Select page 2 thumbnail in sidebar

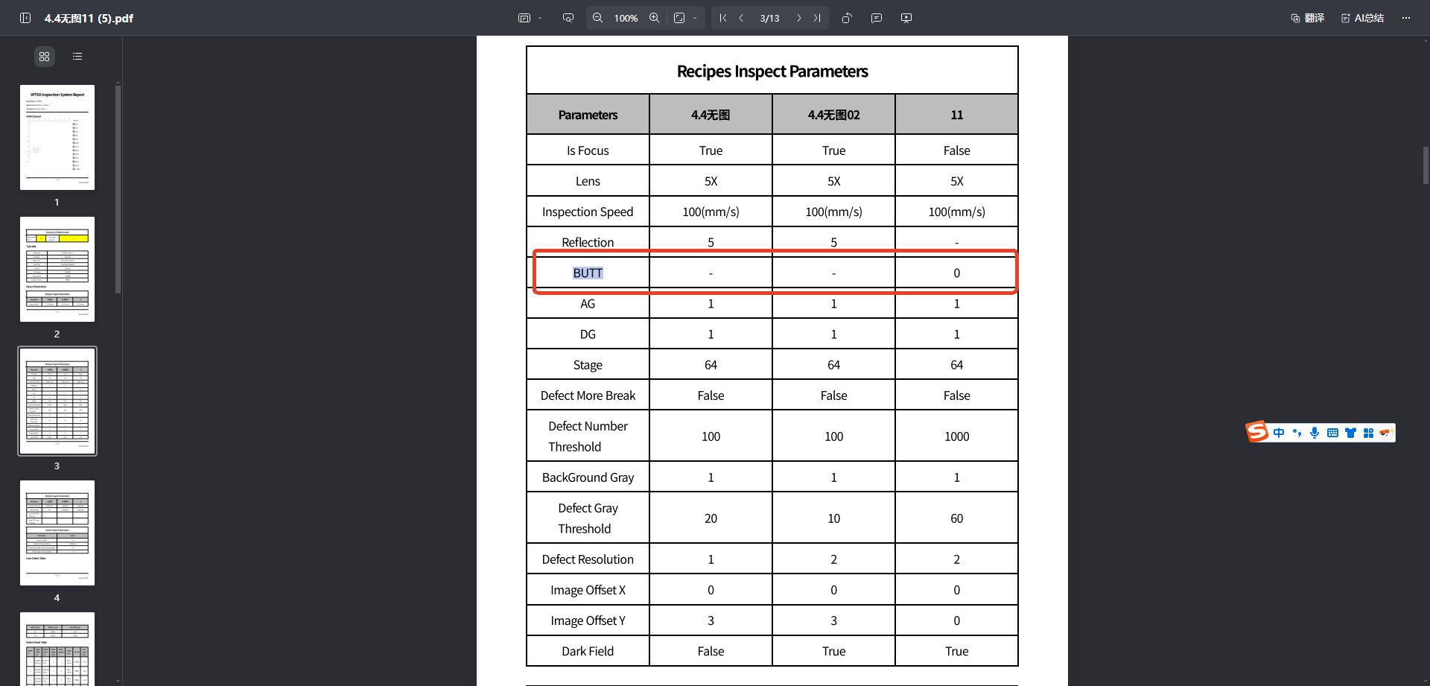(57, 270)
